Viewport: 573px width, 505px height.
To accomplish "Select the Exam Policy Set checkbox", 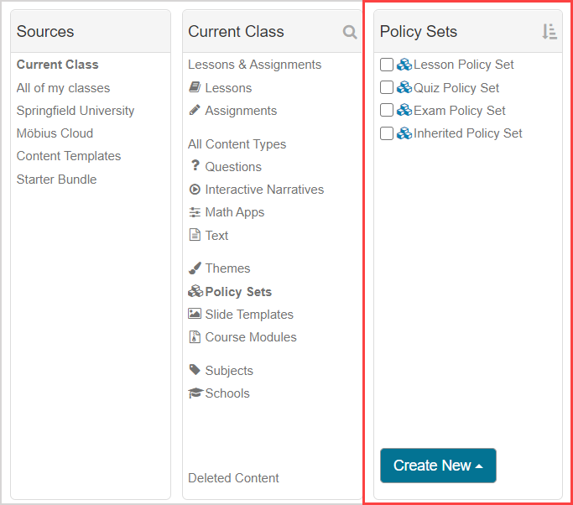I will coord(387,110).
